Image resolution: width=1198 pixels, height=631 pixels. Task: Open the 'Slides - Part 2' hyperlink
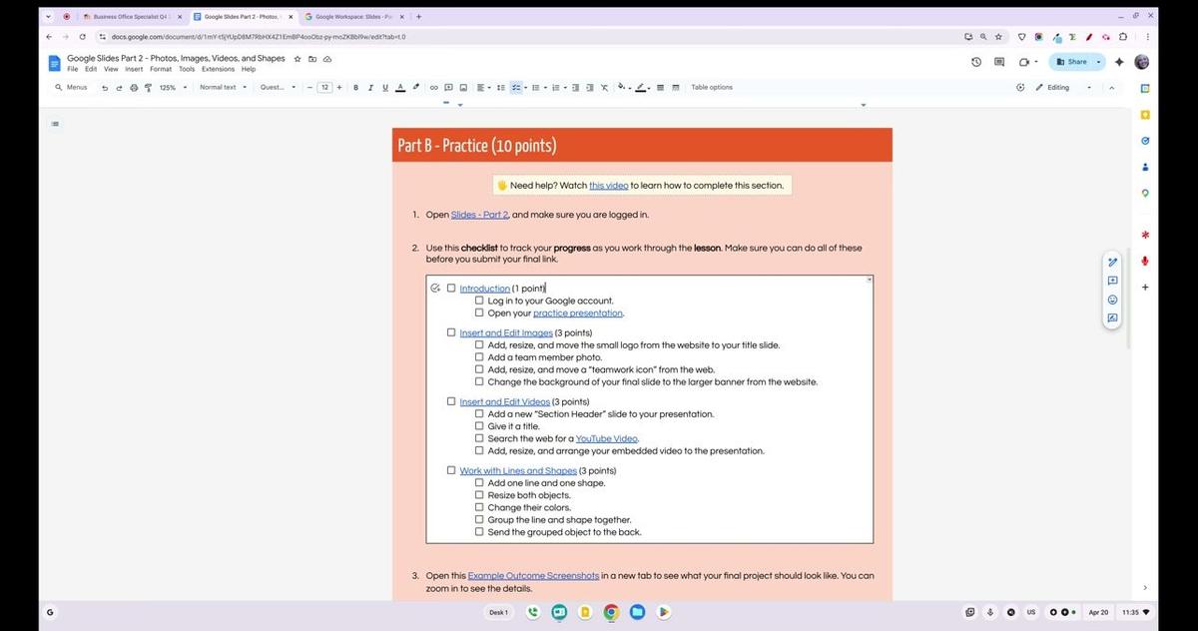click(479, 214)
